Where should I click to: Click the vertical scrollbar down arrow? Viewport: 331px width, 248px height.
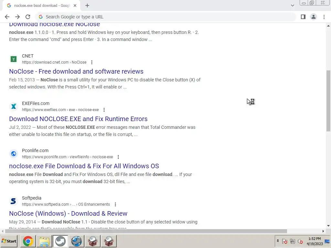tap(328, 226)
